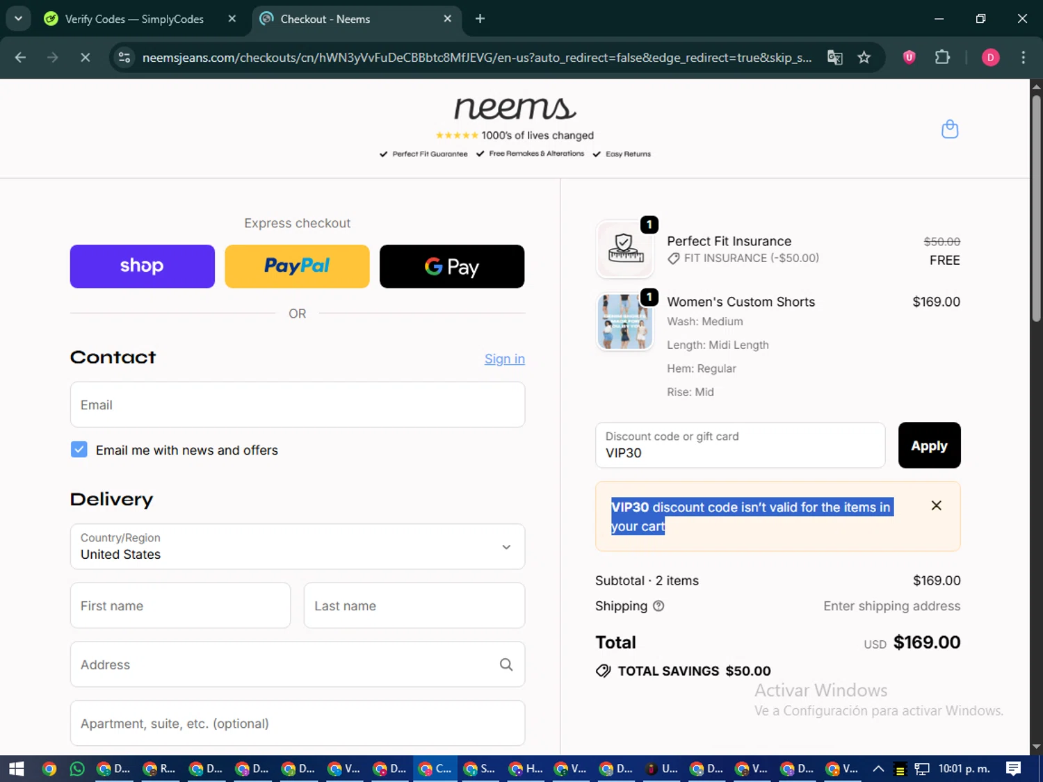Open the tab search dropdown arrow
The width and height of the screenshot is (1043, 782).
click(x=18, y=19)
